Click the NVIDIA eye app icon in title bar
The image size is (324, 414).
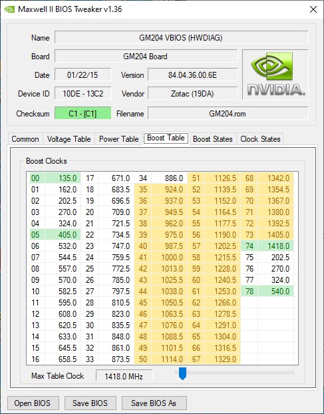pos(9,9)
